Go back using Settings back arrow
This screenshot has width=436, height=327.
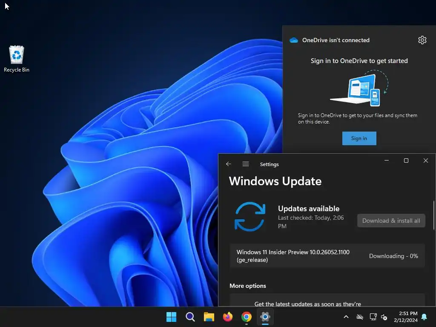tap(229, 164)
